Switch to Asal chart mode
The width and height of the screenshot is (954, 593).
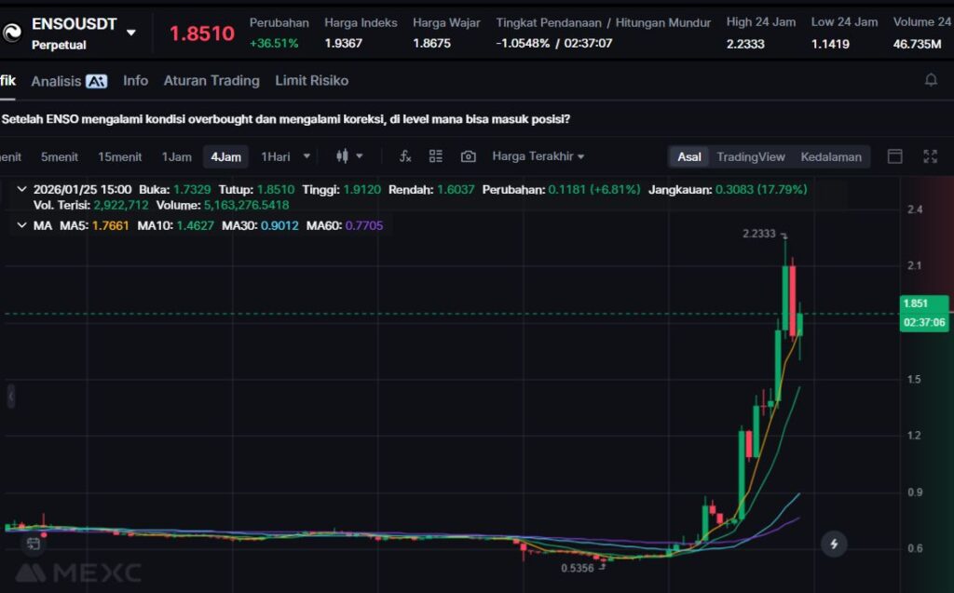(x=688, y=156)
